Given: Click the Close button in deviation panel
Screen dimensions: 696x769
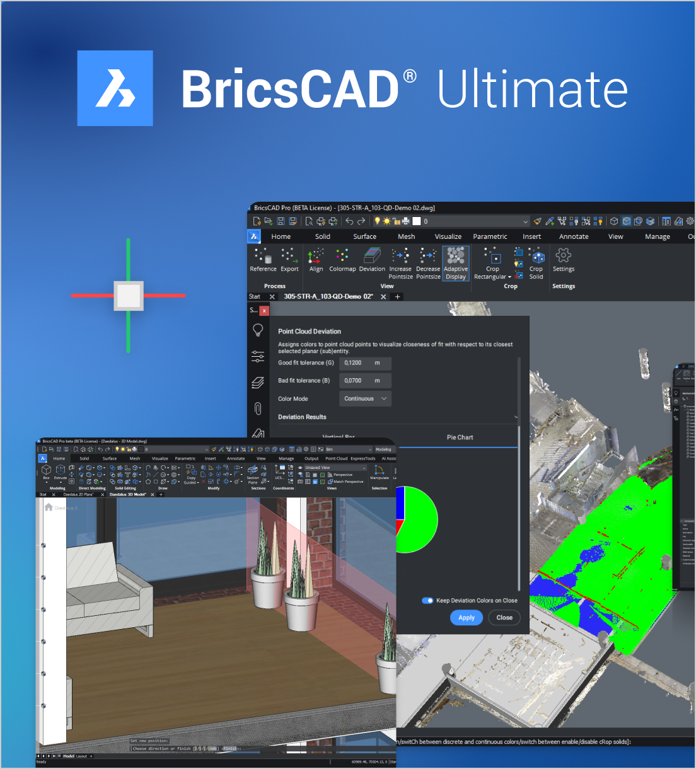Looking at the screenshot, I should pos(504,618).
